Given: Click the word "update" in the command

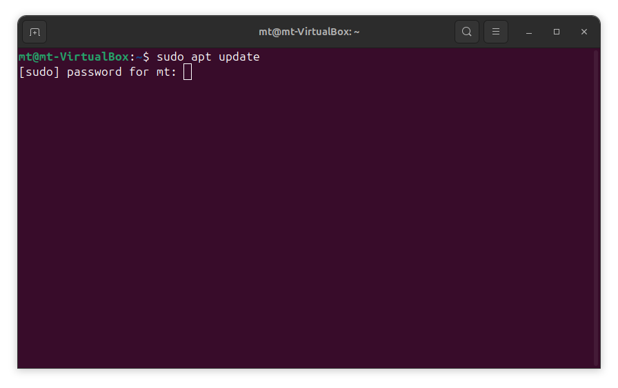Looking at the screenshot, I should click(239, 57).
